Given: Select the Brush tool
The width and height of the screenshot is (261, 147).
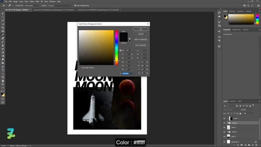Looking at the screenshot, I should (x=3, y=42).
